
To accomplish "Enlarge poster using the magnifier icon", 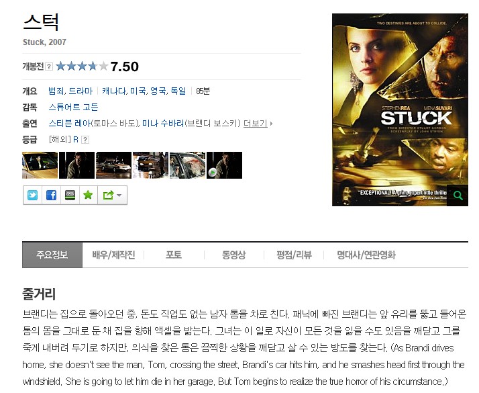I will point(458,195).
